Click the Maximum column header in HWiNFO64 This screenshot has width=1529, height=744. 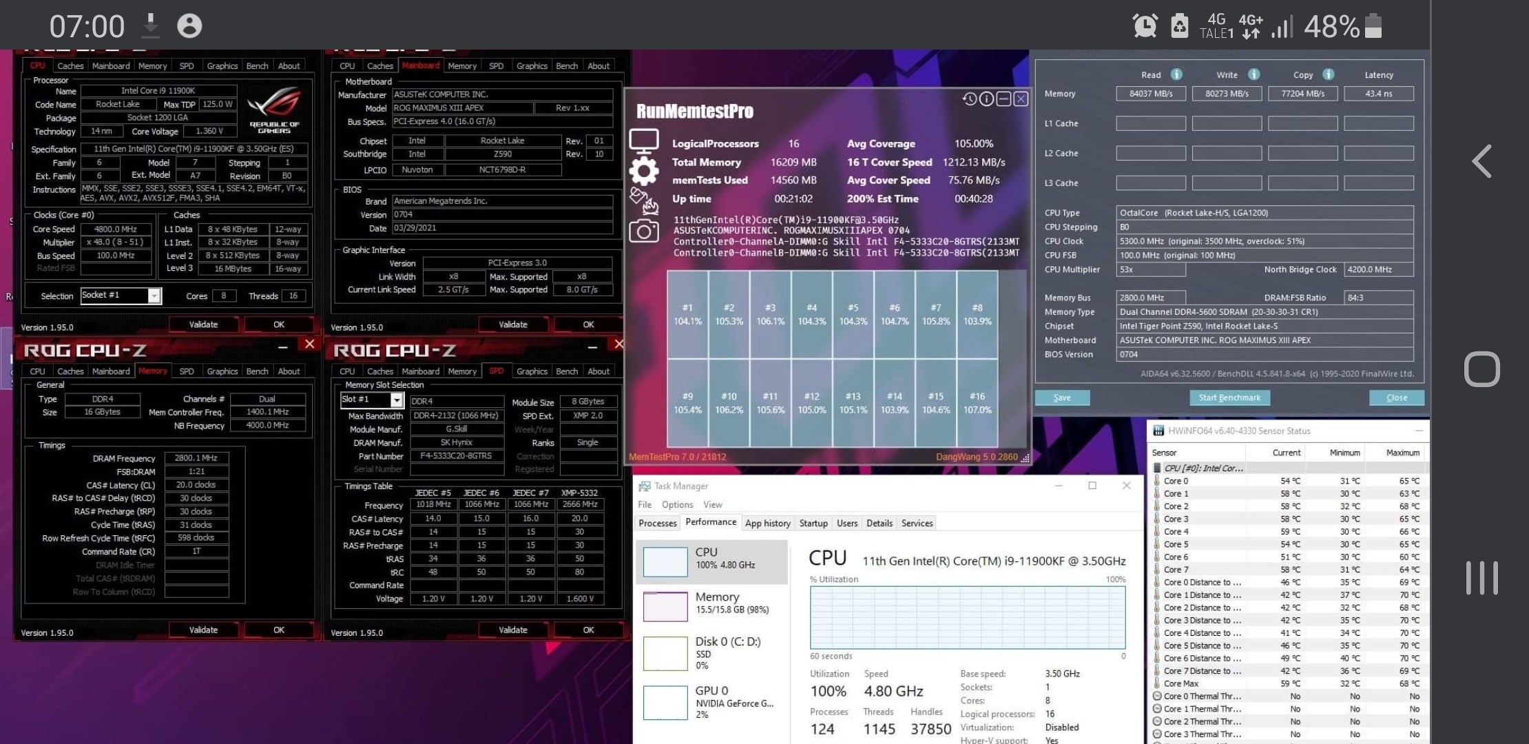click(1402, 453)
